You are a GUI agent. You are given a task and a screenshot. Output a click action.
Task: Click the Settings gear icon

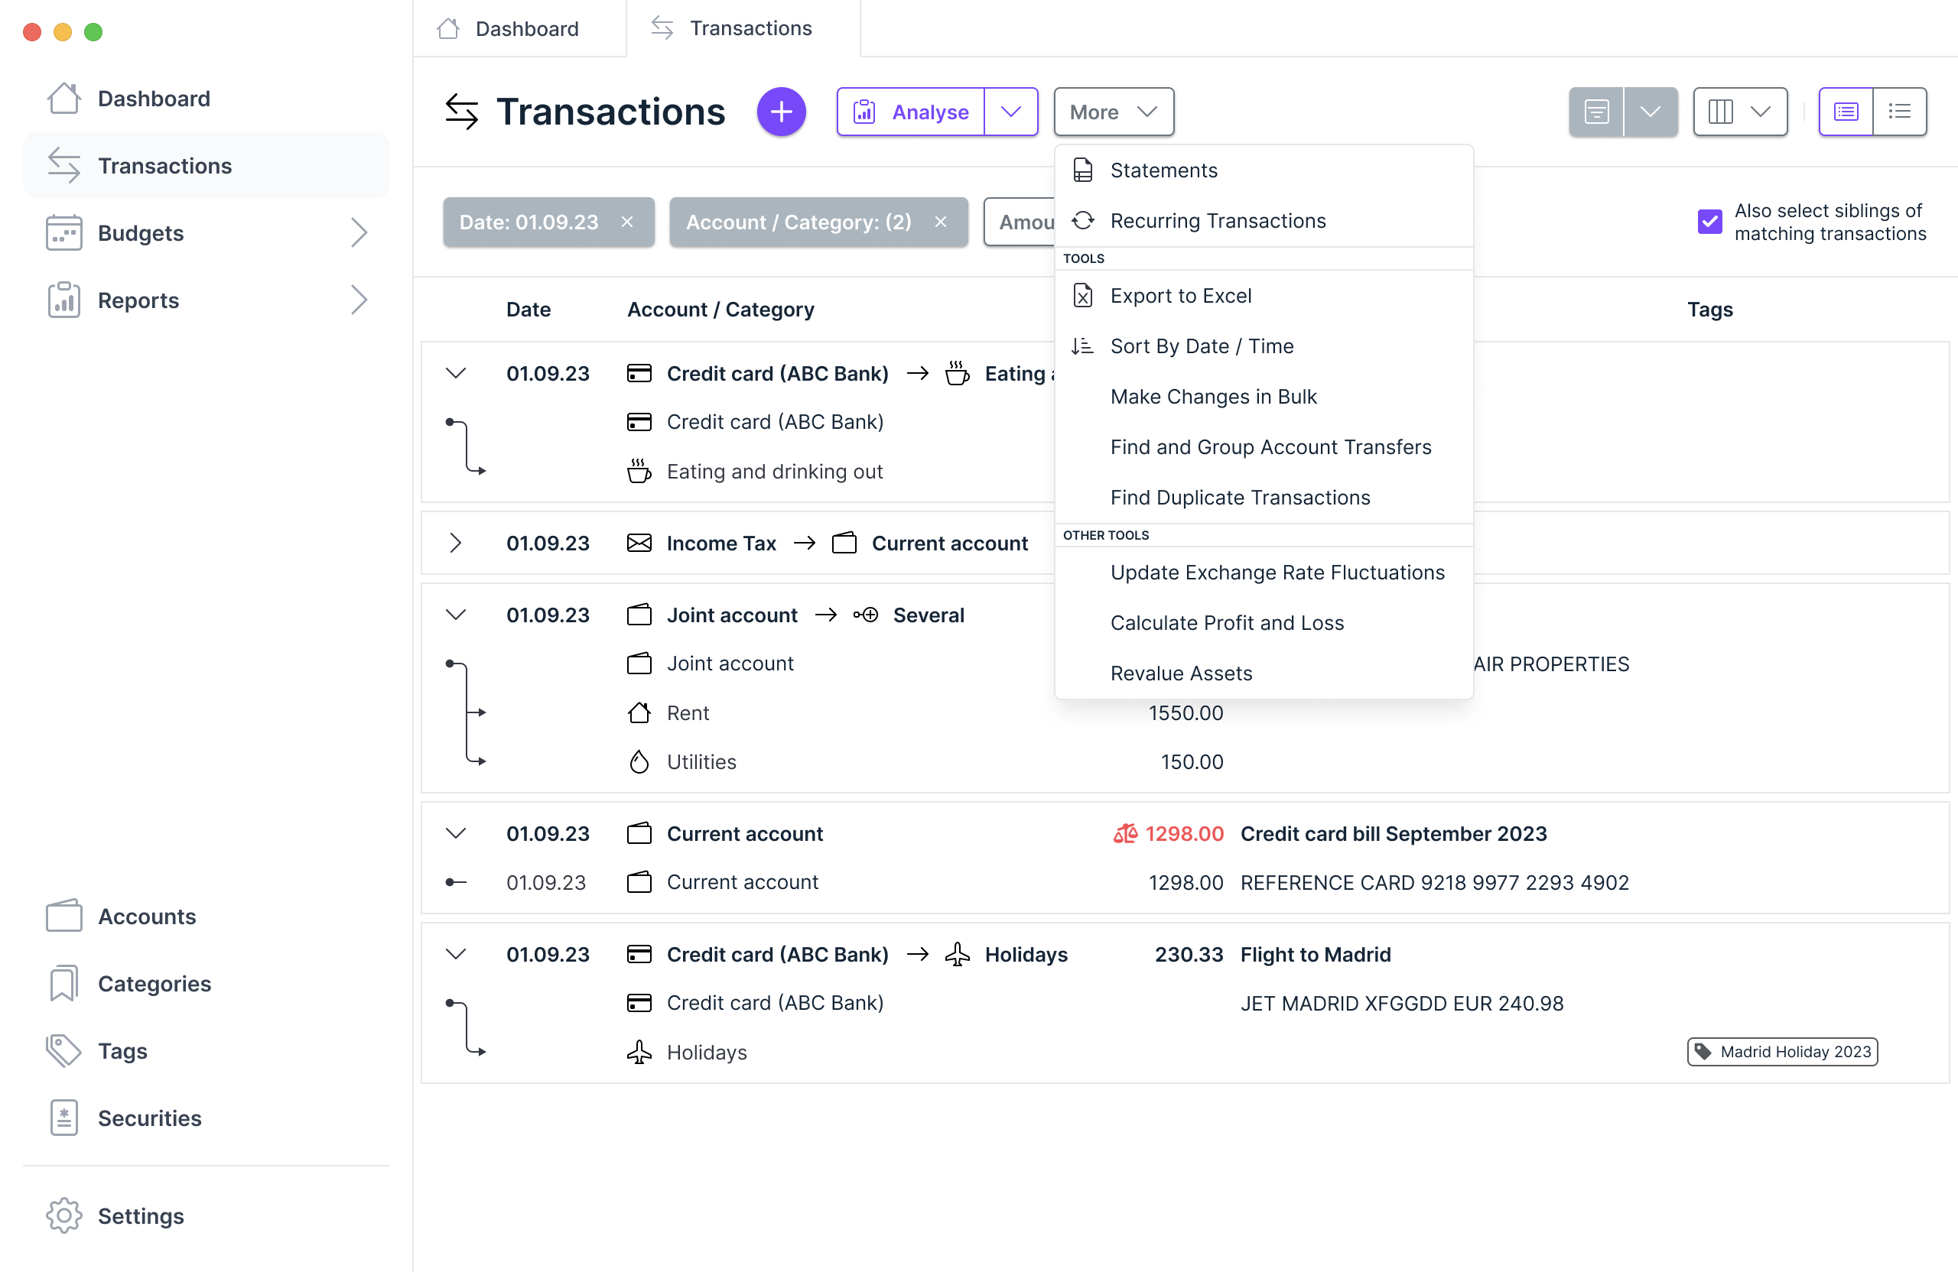[x=64, y=1216]
